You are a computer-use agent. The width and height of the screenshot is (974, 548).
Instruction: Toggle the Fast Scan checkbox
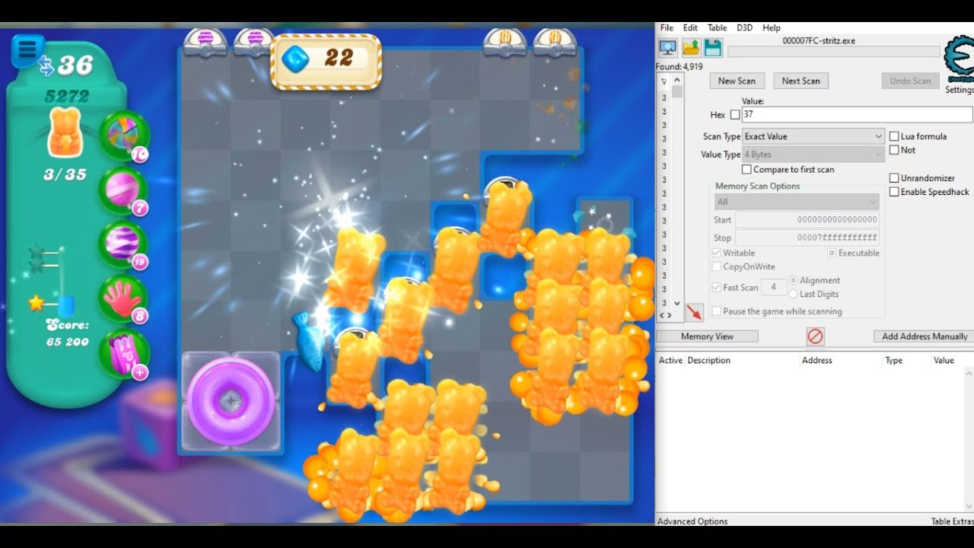coord(716,287)
